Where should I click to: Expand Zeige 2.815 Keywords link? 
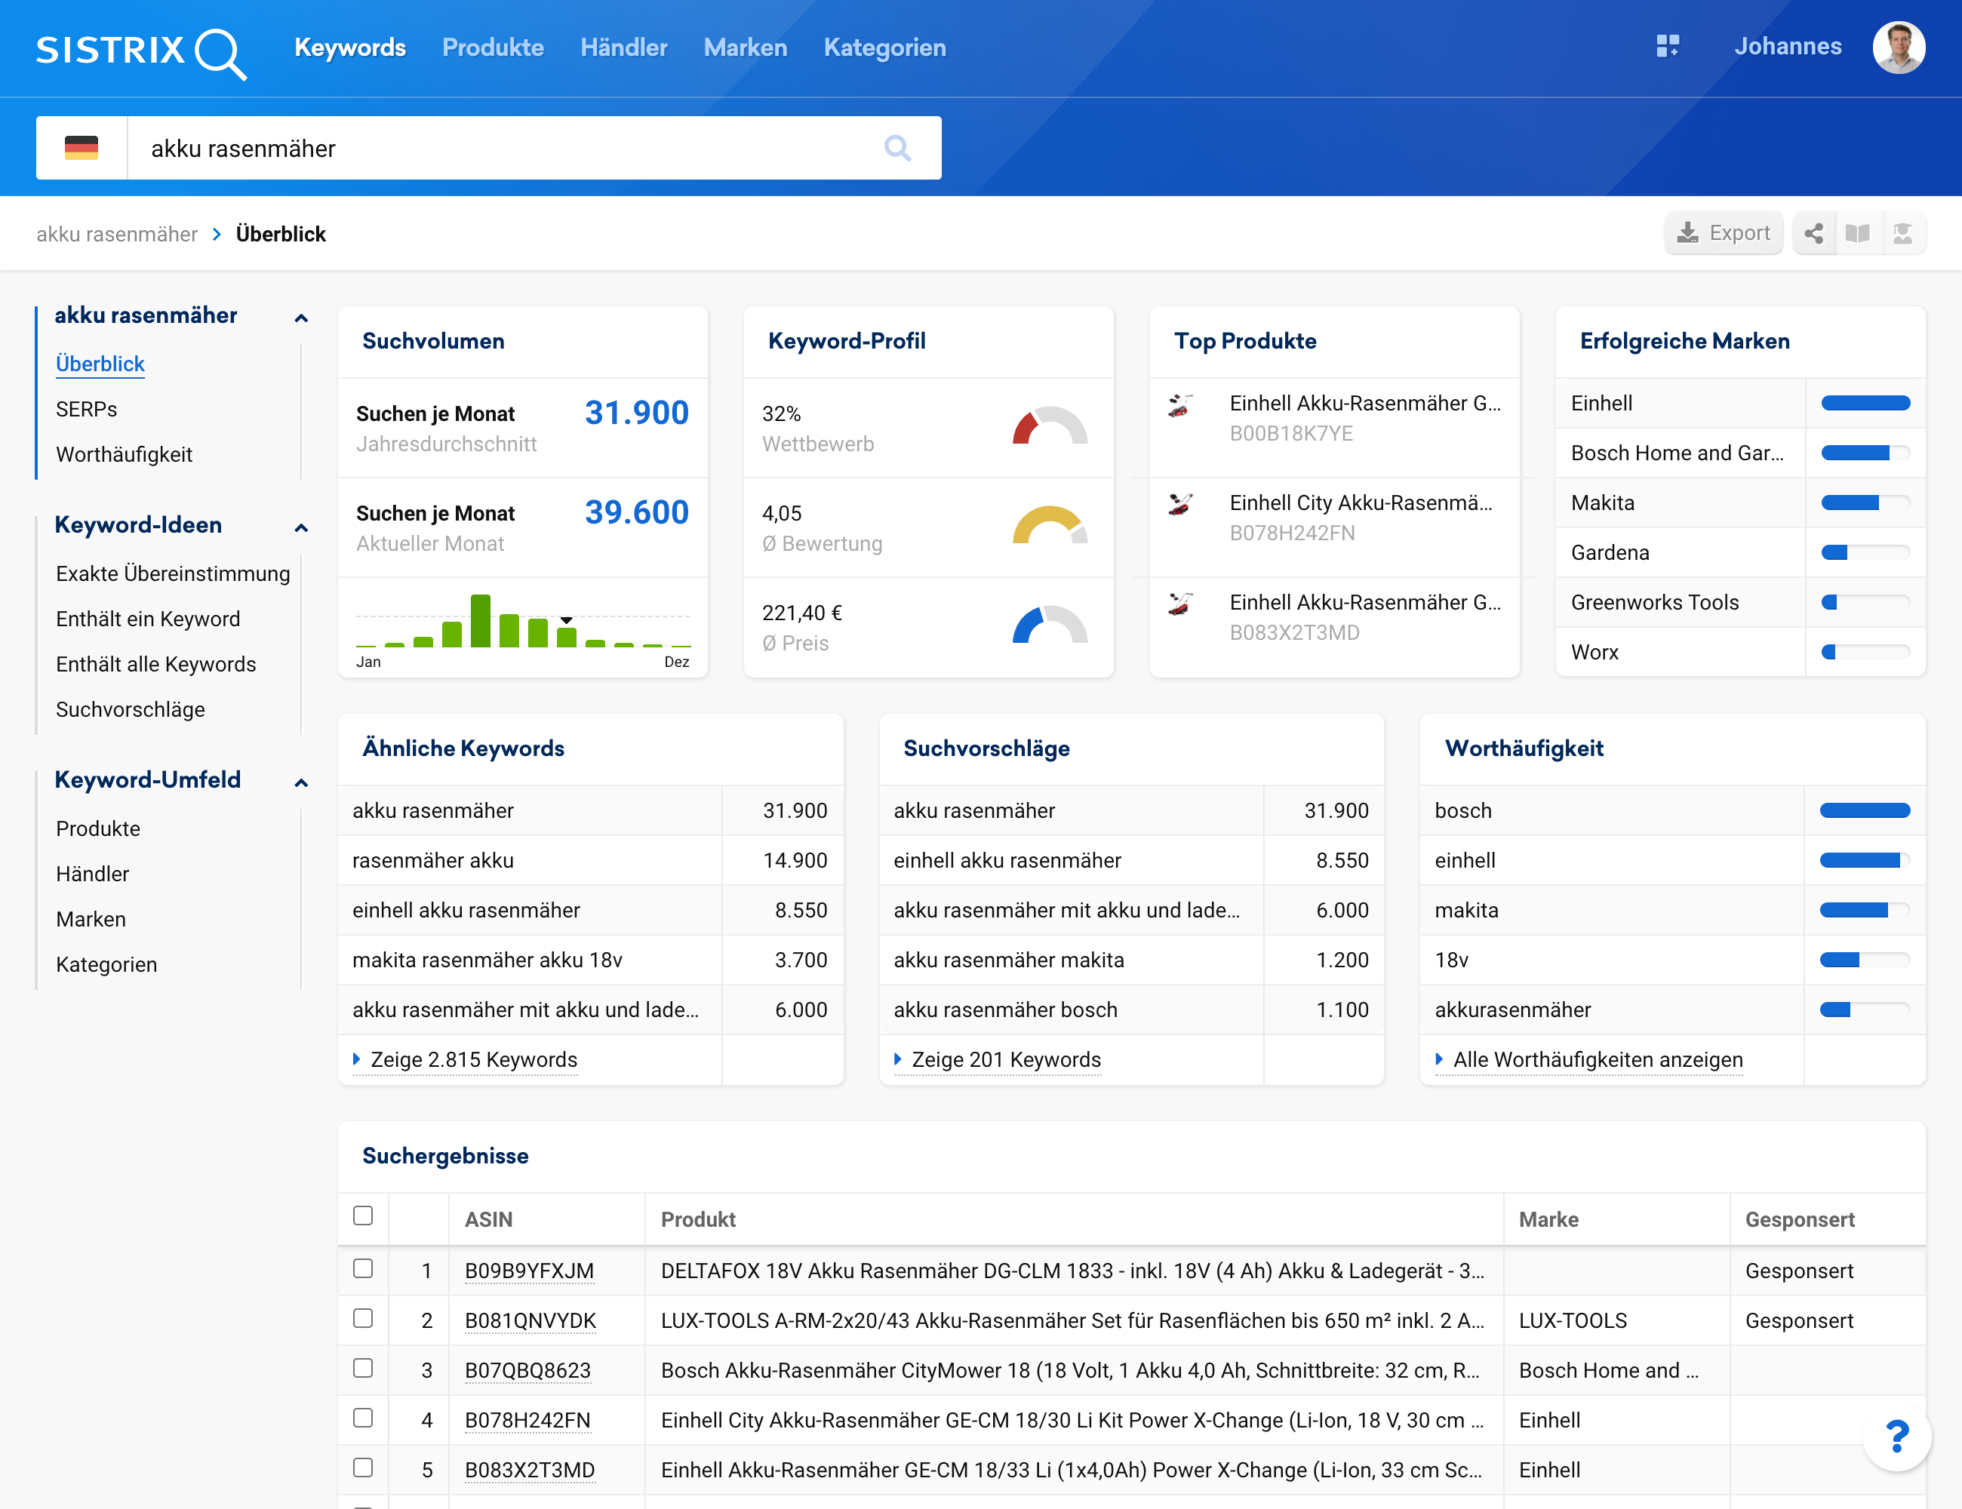(x=472, y=1060)
